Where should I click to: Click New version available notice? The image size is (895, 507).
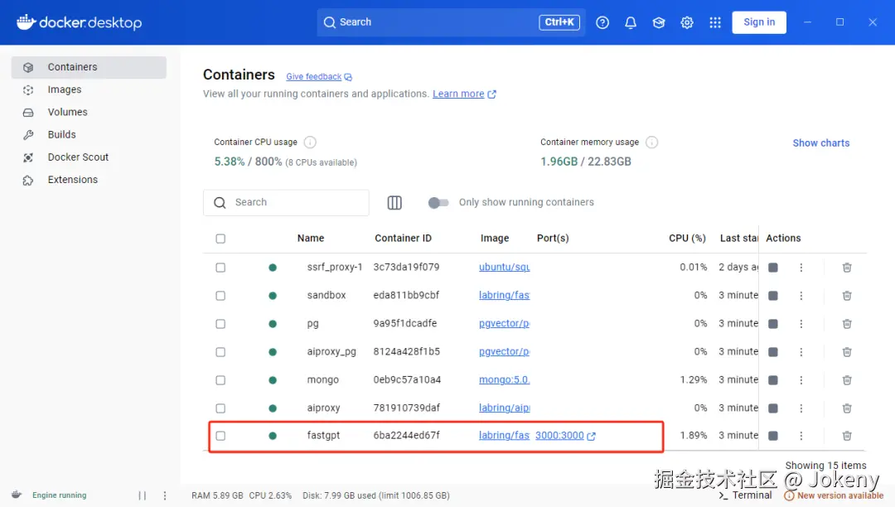pyautogui.click(x=834, y=495)
